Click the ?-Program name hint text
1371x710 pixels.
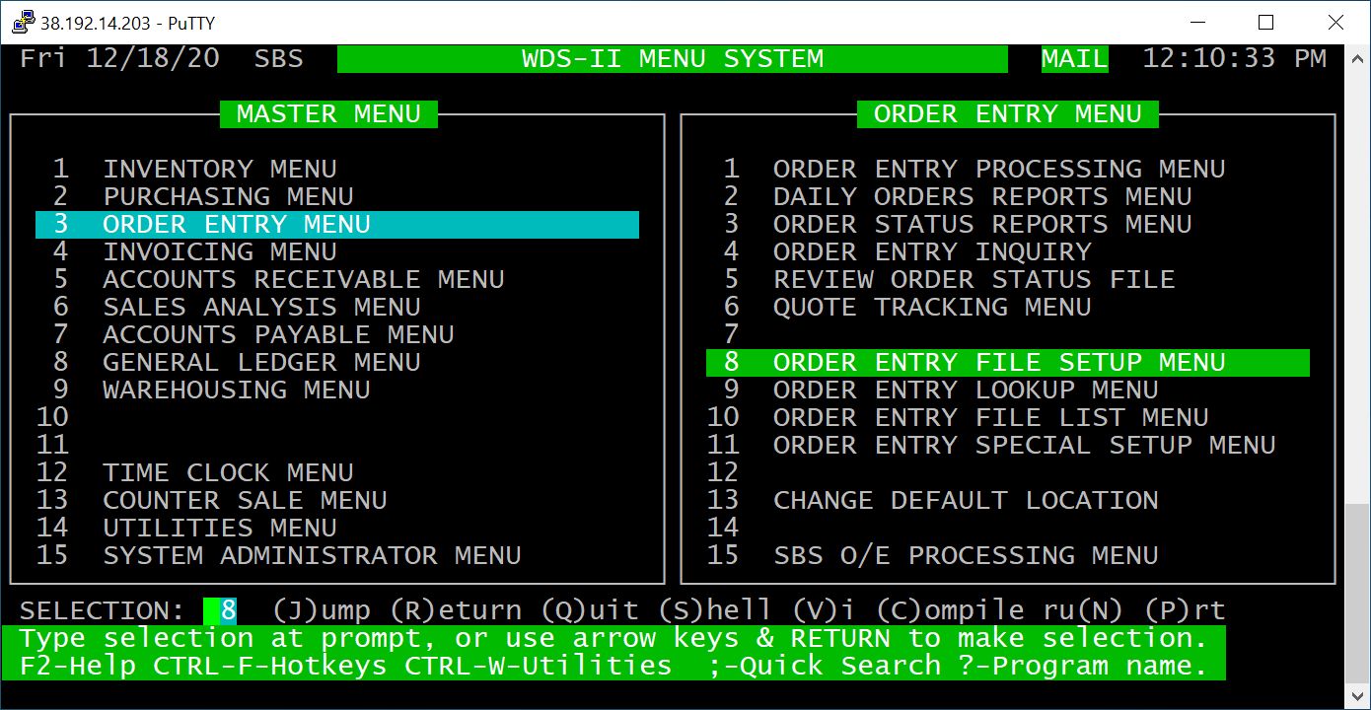[x=1083, y=666]
